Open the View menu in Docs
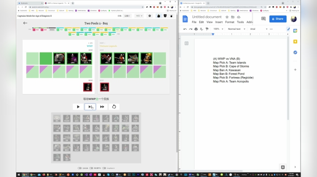The image size is (317, 177). point(210,22)
